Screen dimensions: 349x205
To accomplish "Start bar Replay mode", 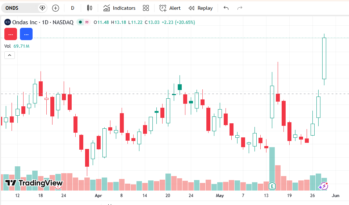I will (x=201, y=8).
